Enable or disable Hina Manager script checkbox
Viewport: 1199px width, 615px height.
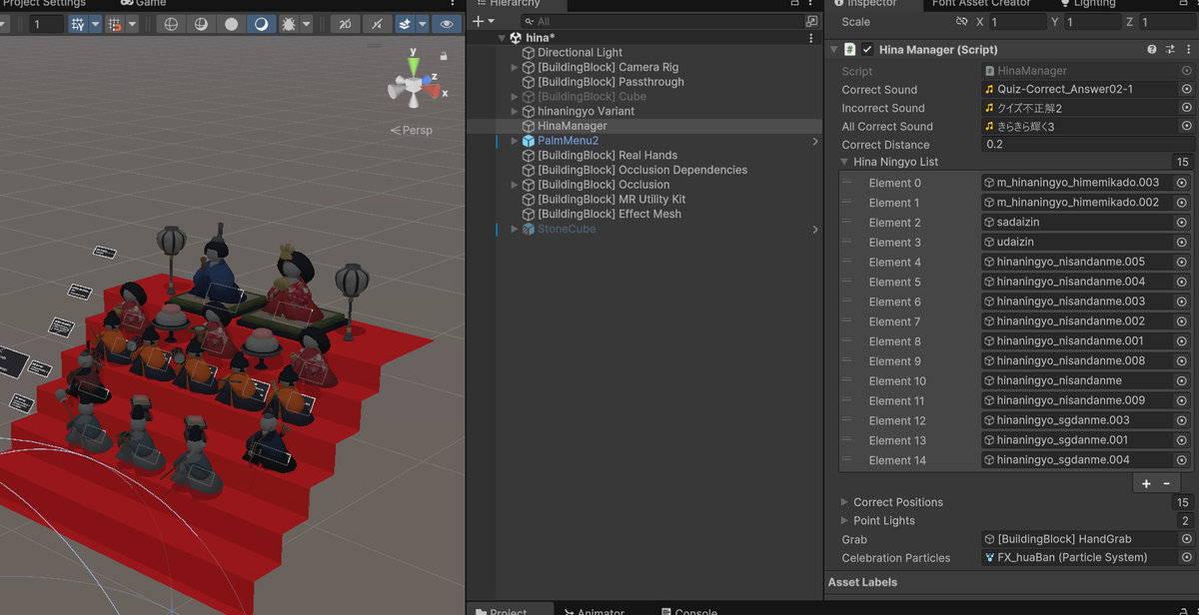pos(867,49)
